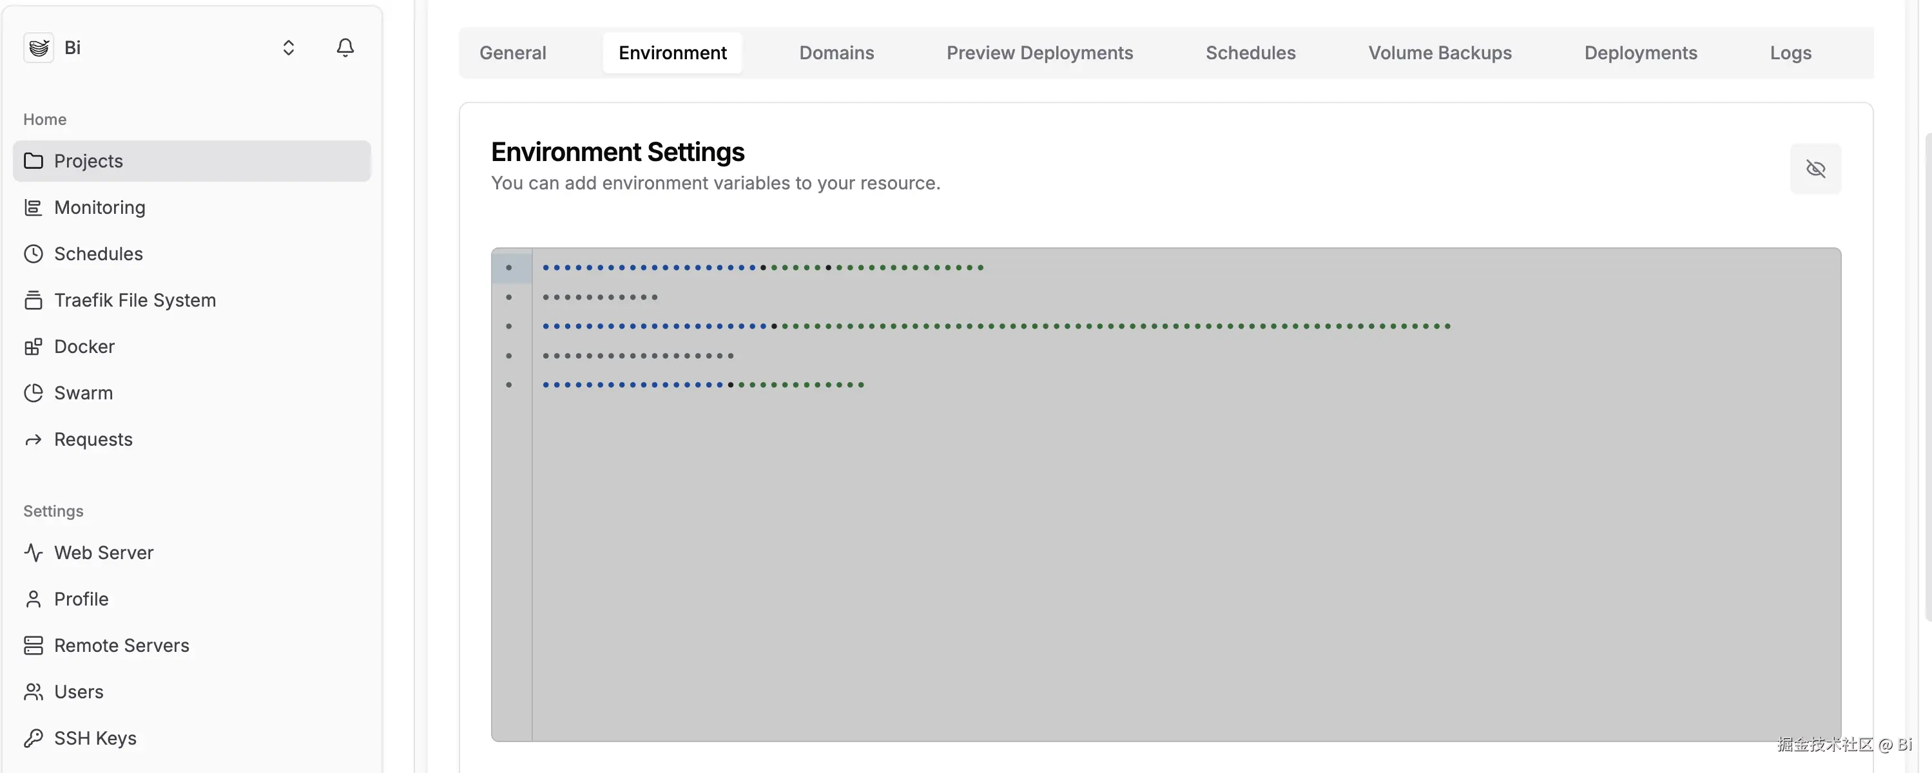The height and width of the screenshot is (773, 1932).
Task: Click the Traefik File System icon
Action: [x=33, y=301]
